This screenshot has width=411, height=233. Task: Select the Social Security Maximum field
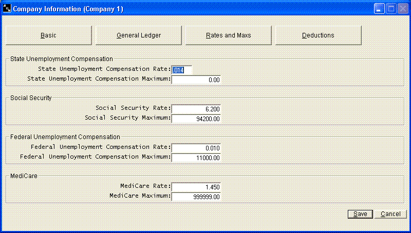[196, 118]
